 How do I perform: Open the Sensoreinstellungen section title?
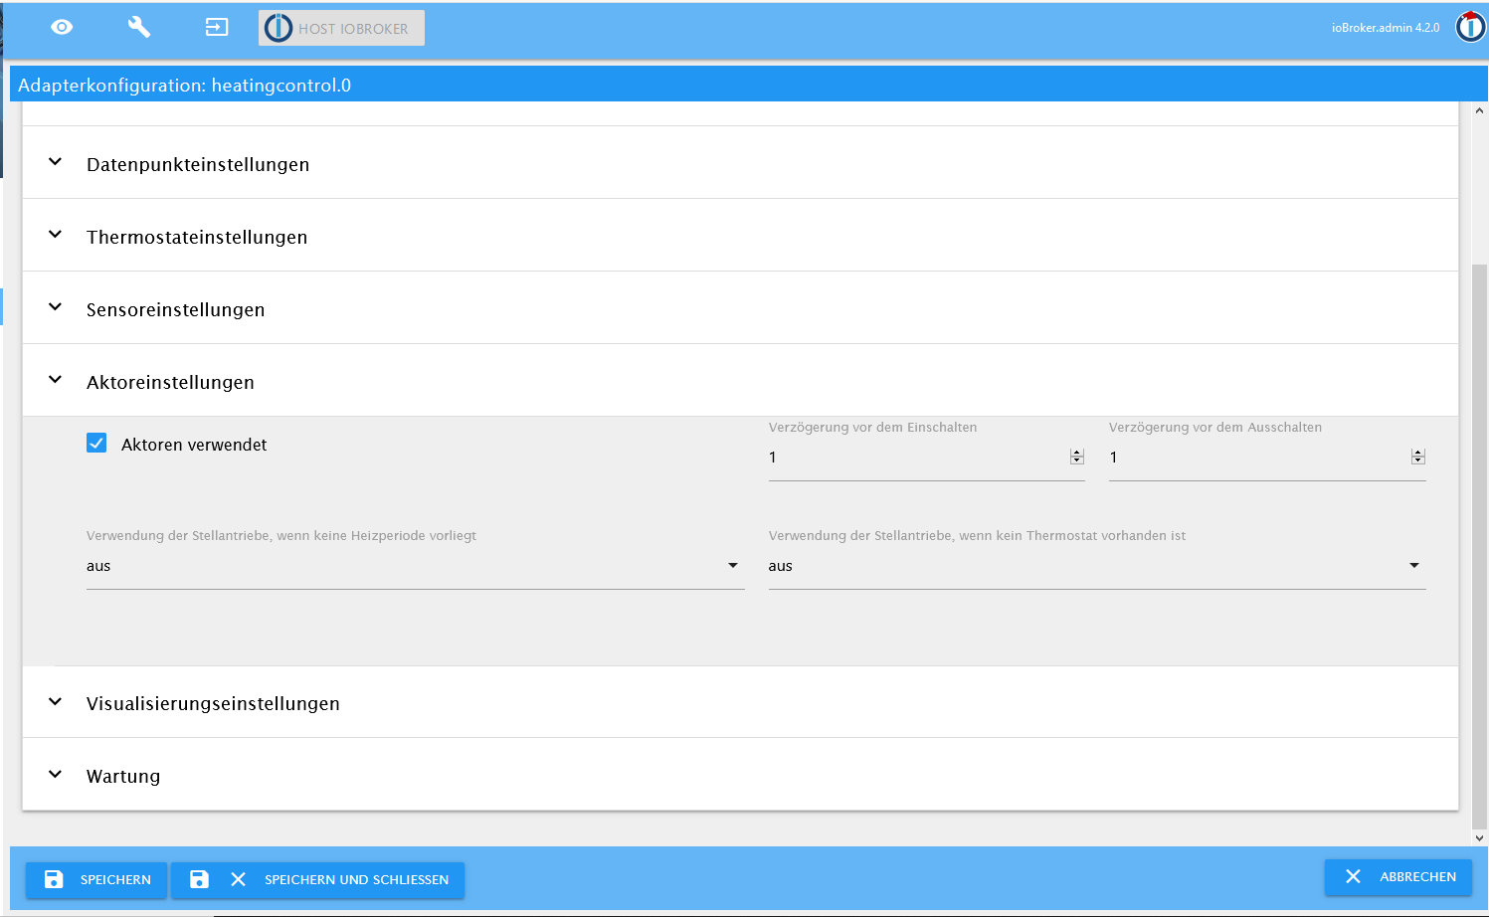pos(176,310)
